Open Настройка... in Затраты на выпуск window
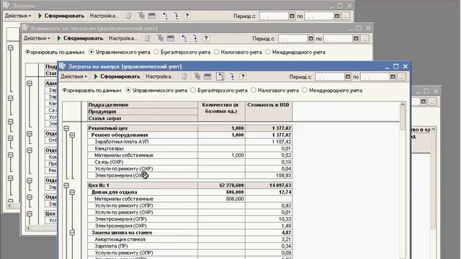Screen dimensions: 461x259 coord(160,77)
